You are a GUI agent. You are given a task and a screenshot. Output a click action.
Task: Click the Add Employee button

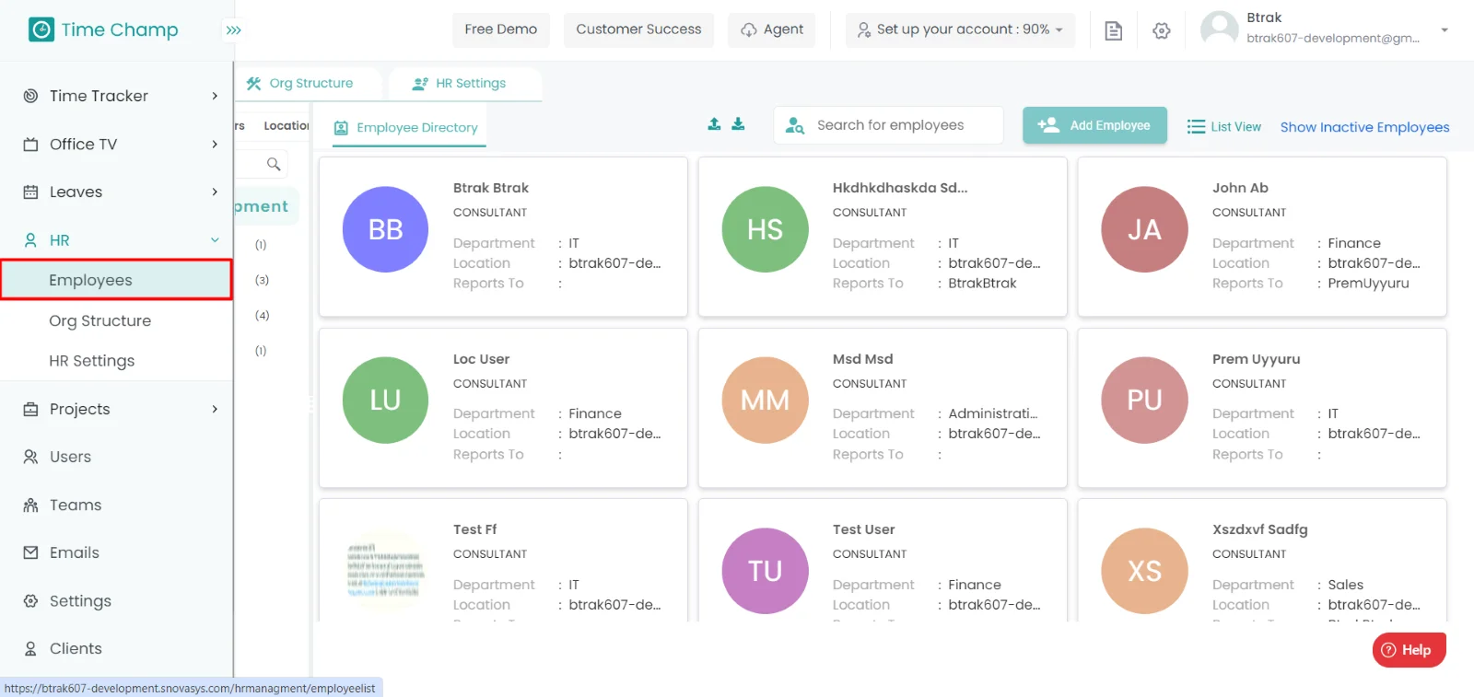1094,125
